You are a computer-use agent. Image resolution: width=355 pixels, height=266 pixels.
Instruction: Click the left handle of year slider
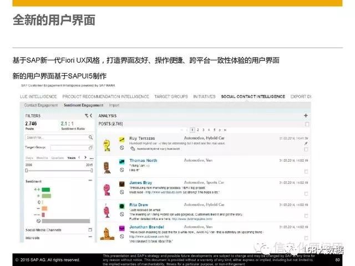[27, 170]
